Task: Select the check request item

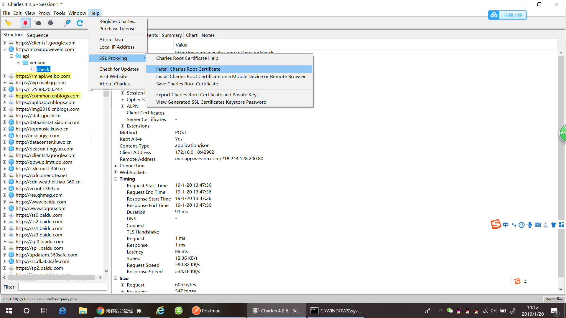Action: click(43, 69)
